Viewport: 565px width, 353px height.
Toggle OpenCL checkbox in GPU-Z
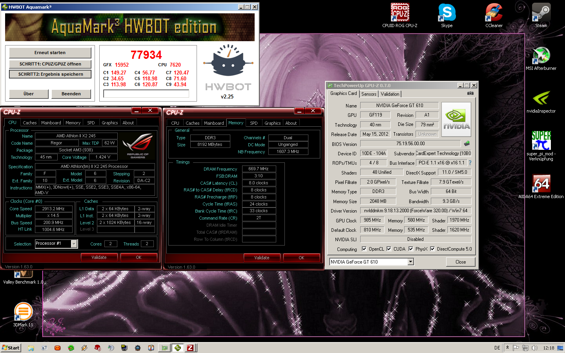(x=364, y=249)
